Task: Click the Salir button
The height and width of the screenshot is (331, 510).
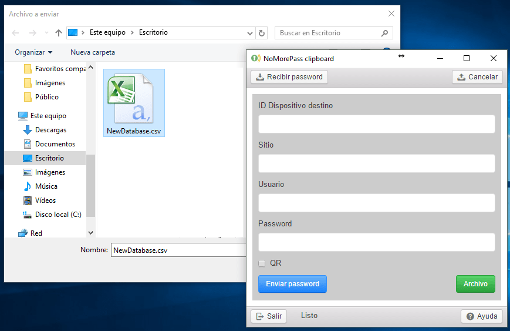Action: tap(269, 316)
